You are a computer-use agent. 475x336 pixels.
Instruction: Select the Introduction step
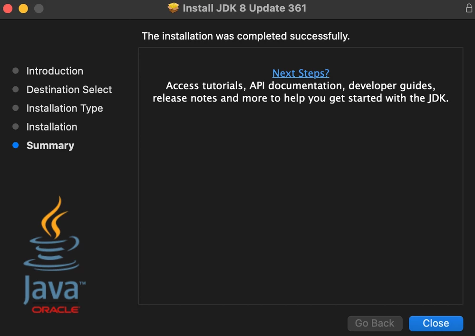click(55, 71)
